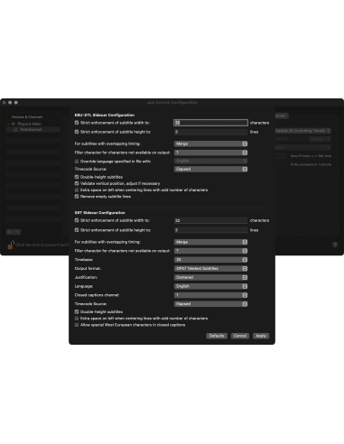The height and width of the screenshot is (444, 344).
Task: Open SST Timecode Source Elapsed dropdown
Action: [x=210, y=304]
